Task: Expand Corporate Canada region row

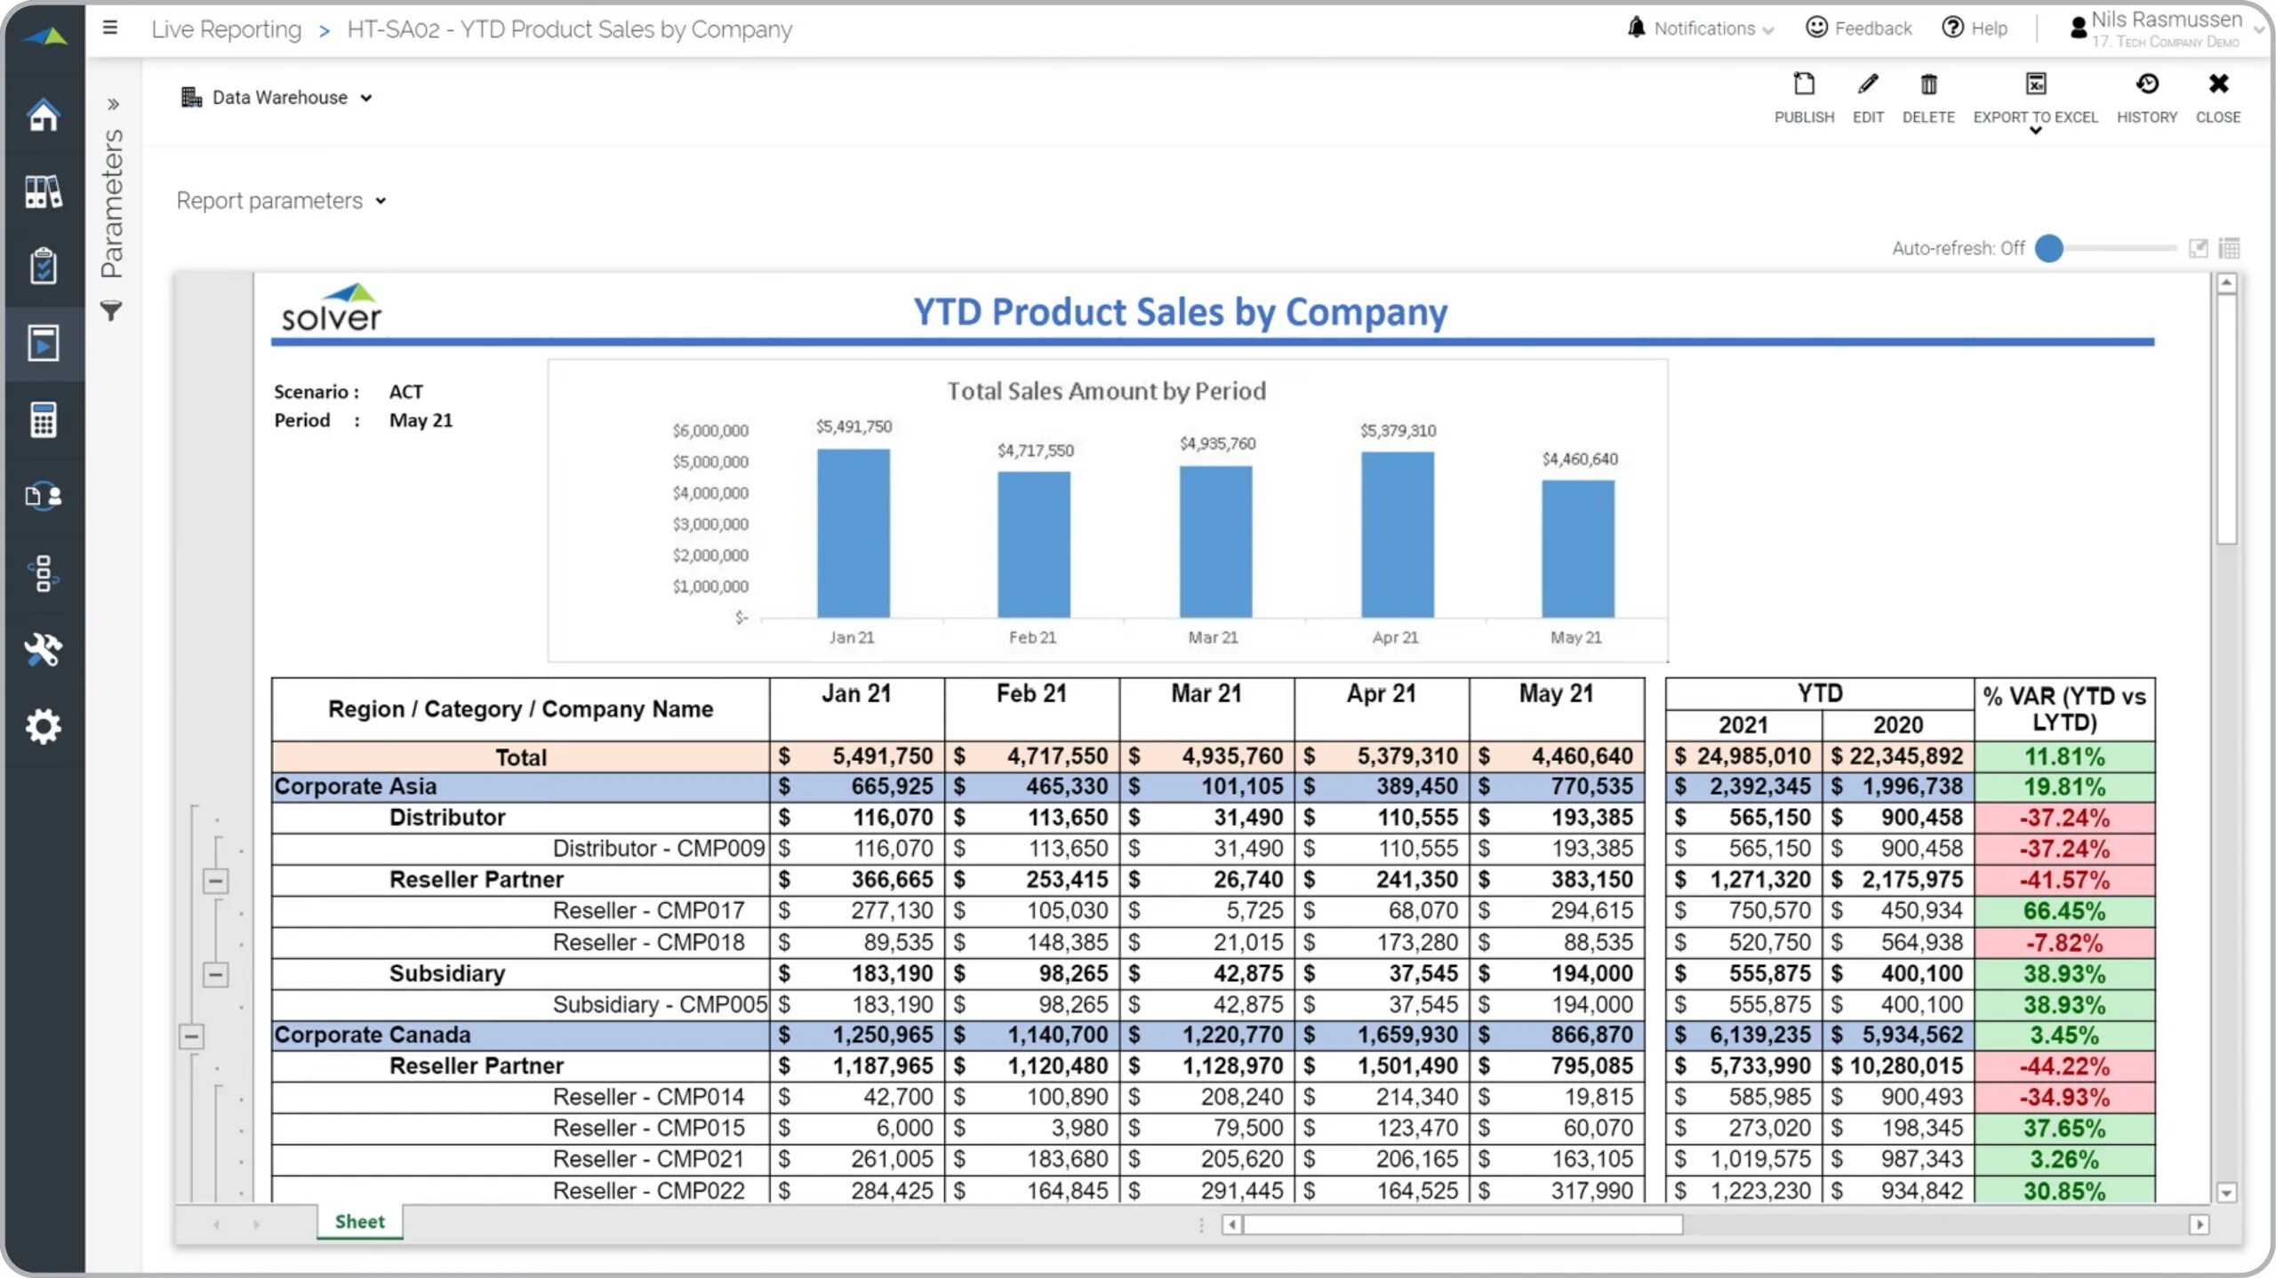Action: click(191, 1034)
